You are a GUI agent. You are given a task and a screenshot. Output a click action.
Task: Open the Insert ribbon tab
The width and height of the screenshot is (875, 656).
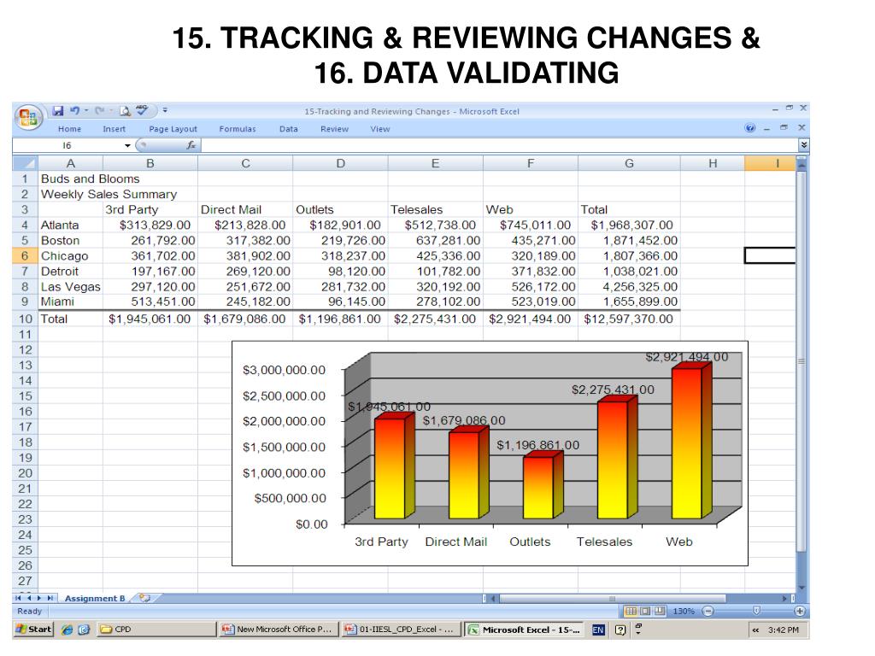(114, 129)
